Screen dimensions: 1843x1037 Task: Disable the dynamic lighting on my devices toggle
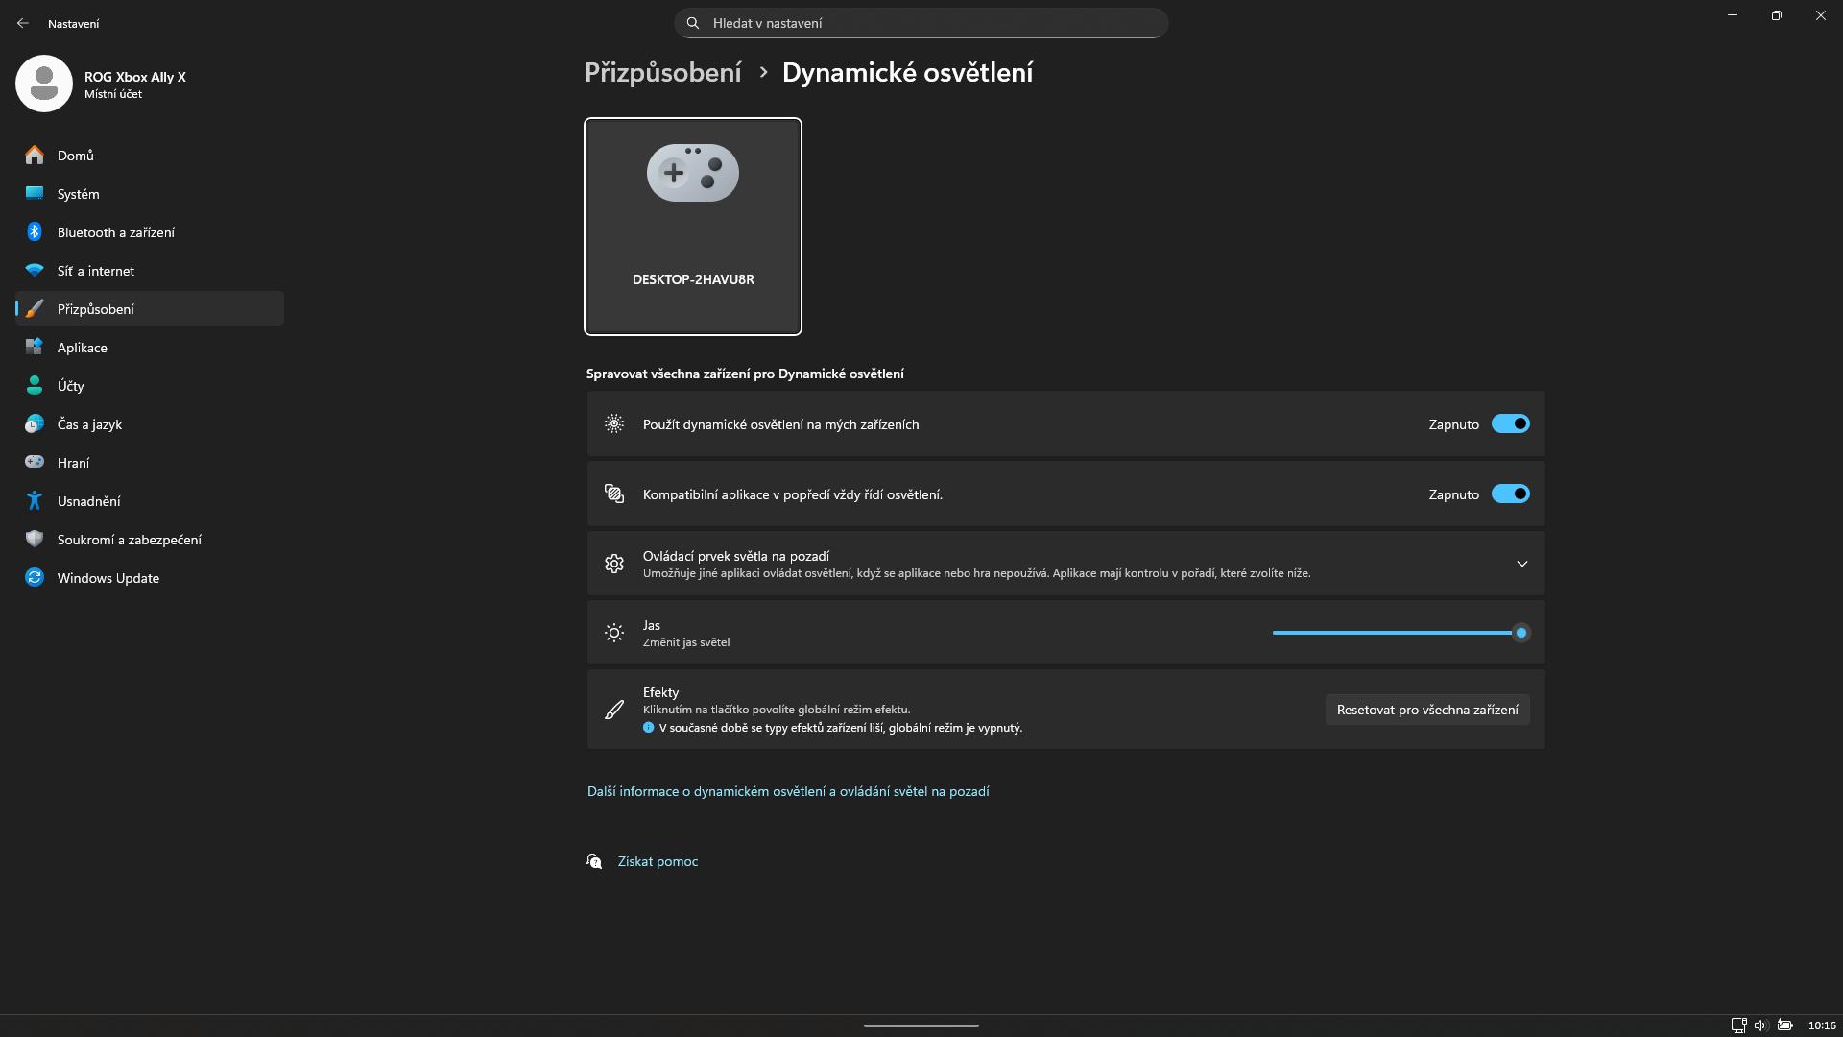(x=1510, y=424)
